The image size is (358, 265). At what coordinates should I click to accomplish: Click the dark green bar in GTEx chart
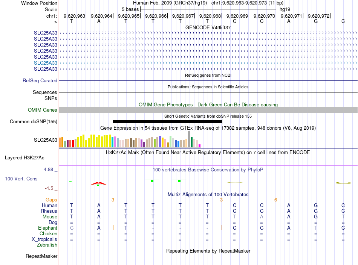tap(191, 142)
